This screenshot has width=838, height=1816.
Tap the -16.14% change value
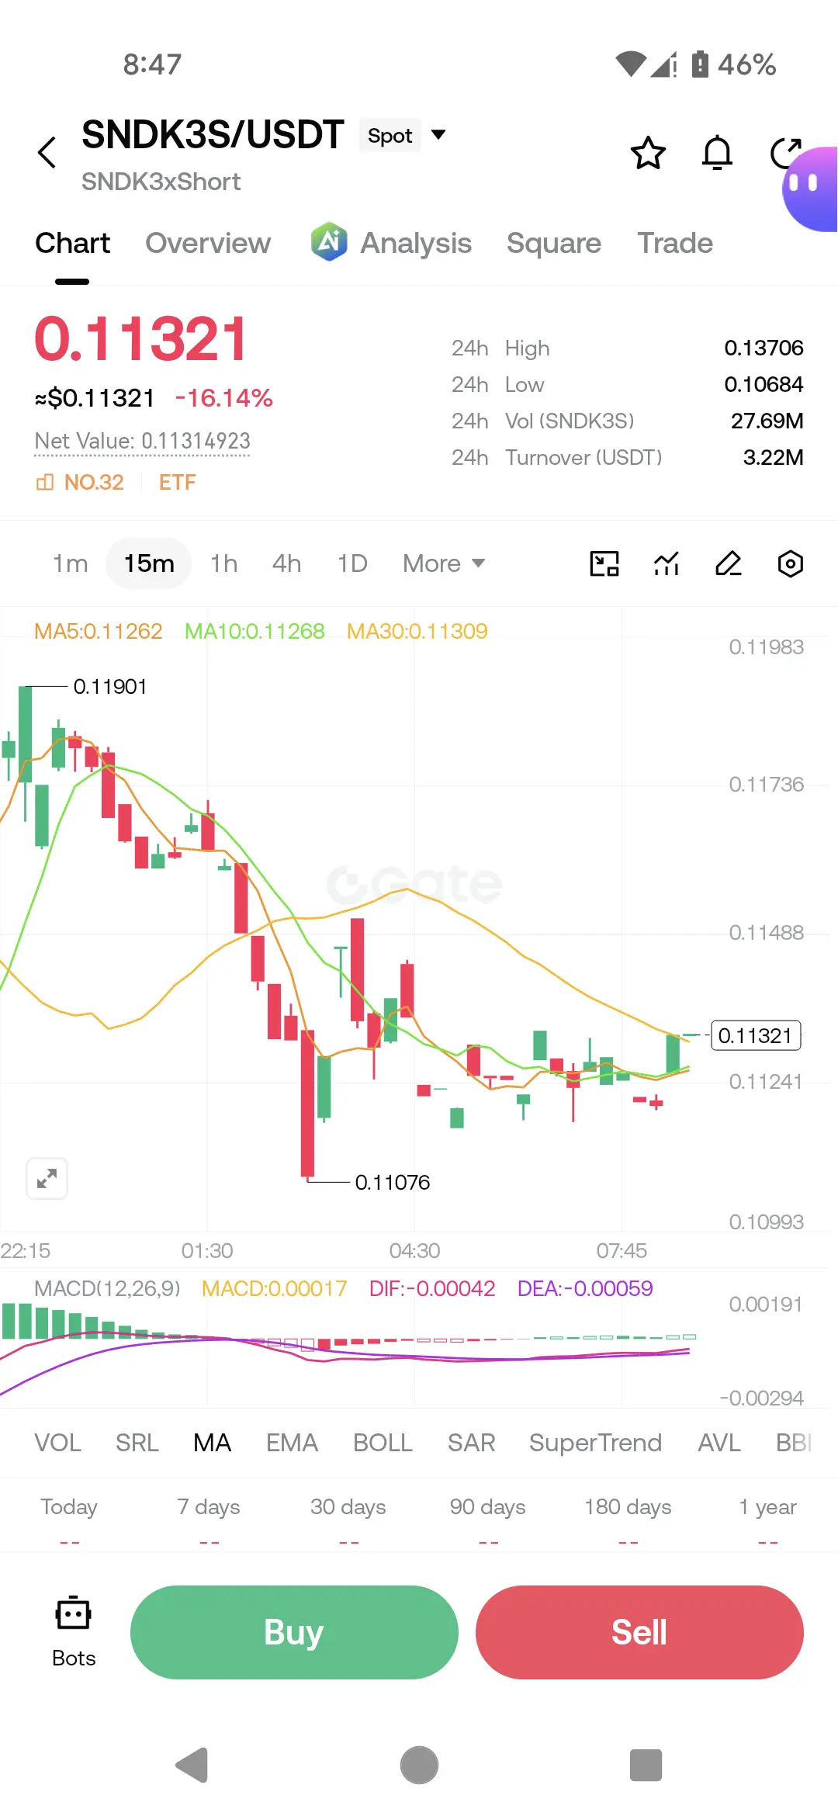[x=223, y=398]
